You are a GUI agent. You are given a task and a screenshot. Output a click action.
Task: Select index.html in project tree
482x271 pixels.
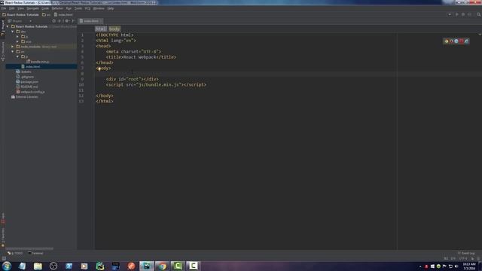(31, 67)
